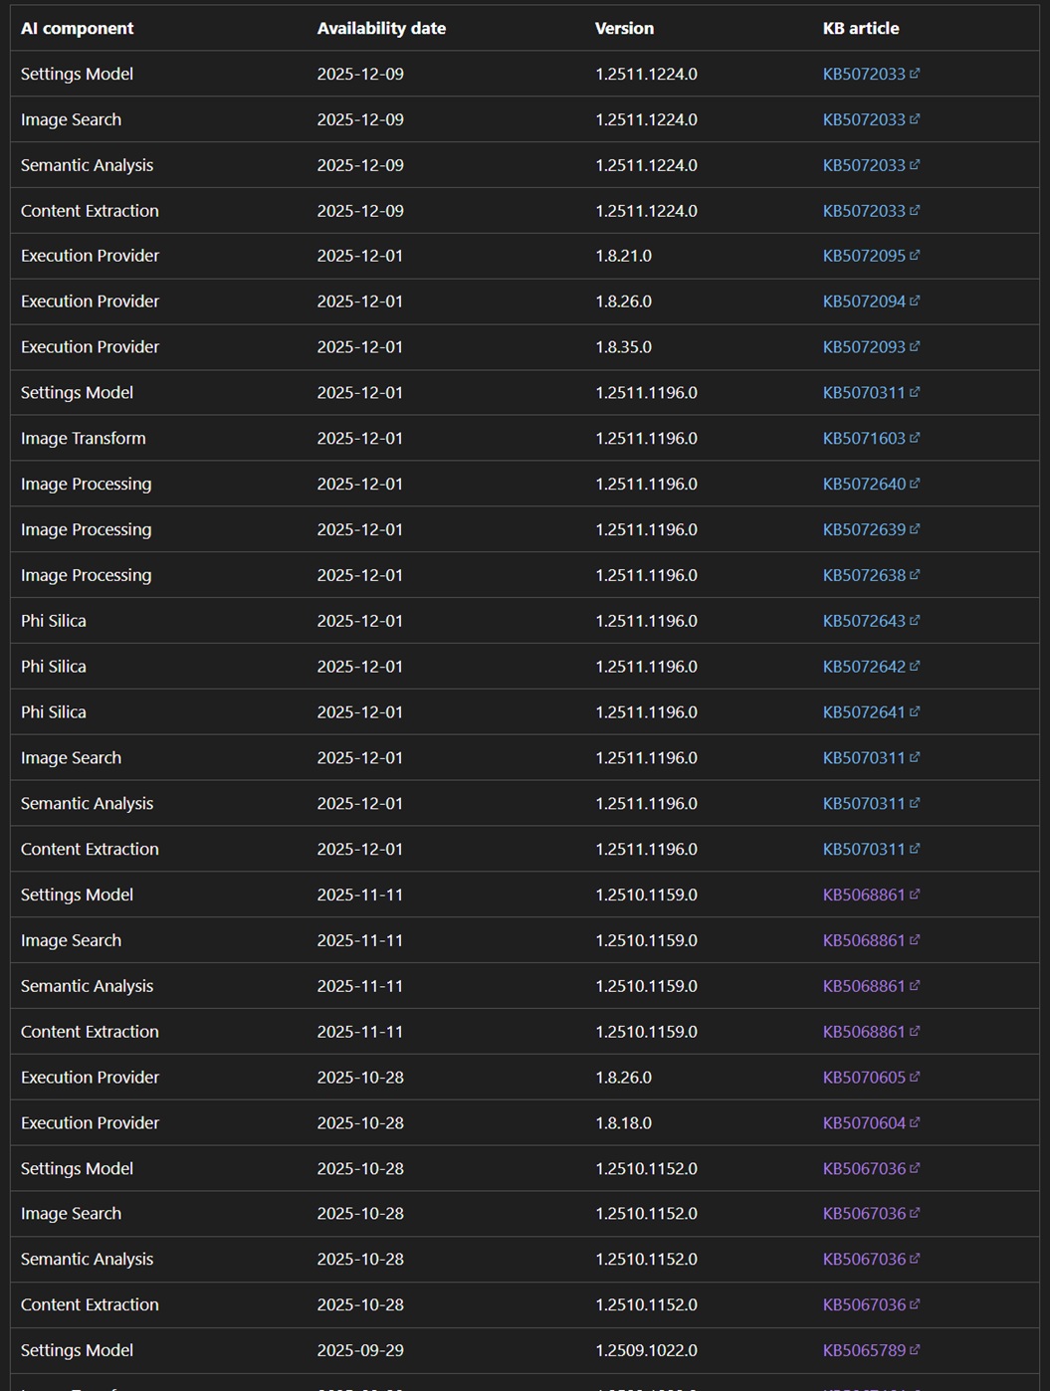This screenshot has width=1050, height=1391.
Task: Click external-link icon next to KB5072643
Action: [x=915, y=621]
